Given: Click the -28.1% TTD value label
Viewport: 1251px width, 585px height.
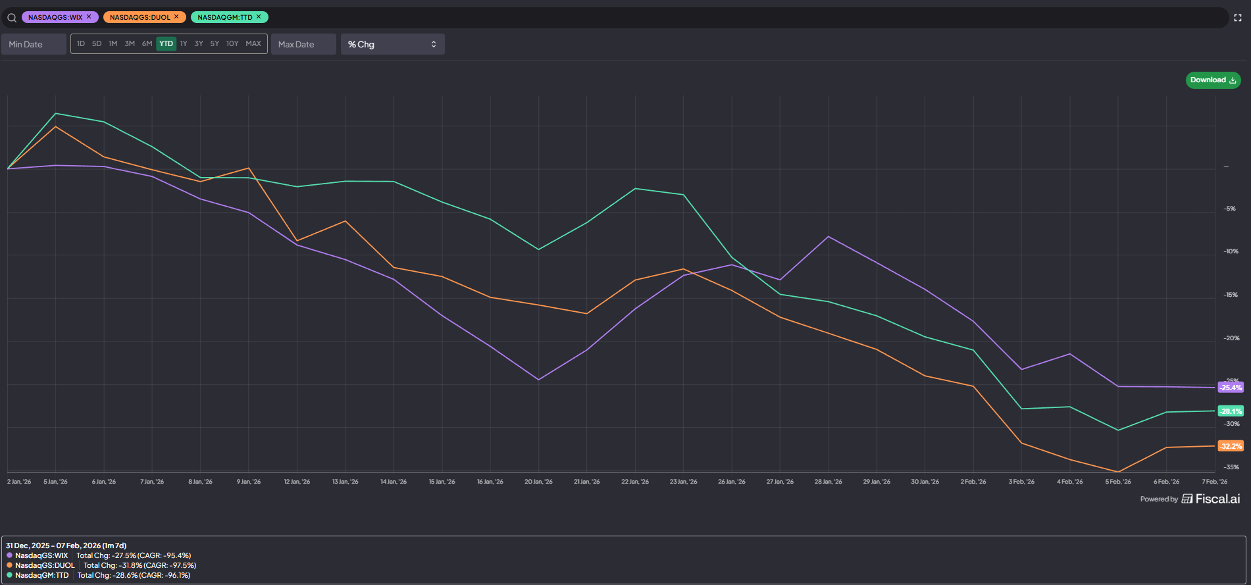Looking at the screenshot, I should point(1231,411).
